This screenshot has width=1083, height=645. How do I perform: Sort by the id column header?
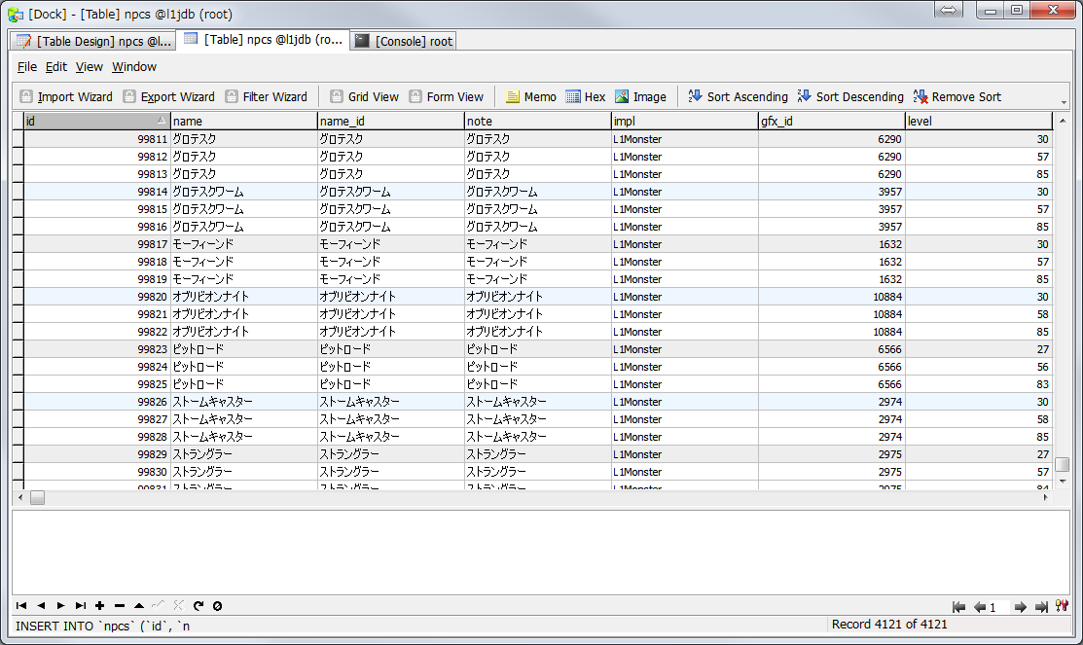tap(96, 121)
